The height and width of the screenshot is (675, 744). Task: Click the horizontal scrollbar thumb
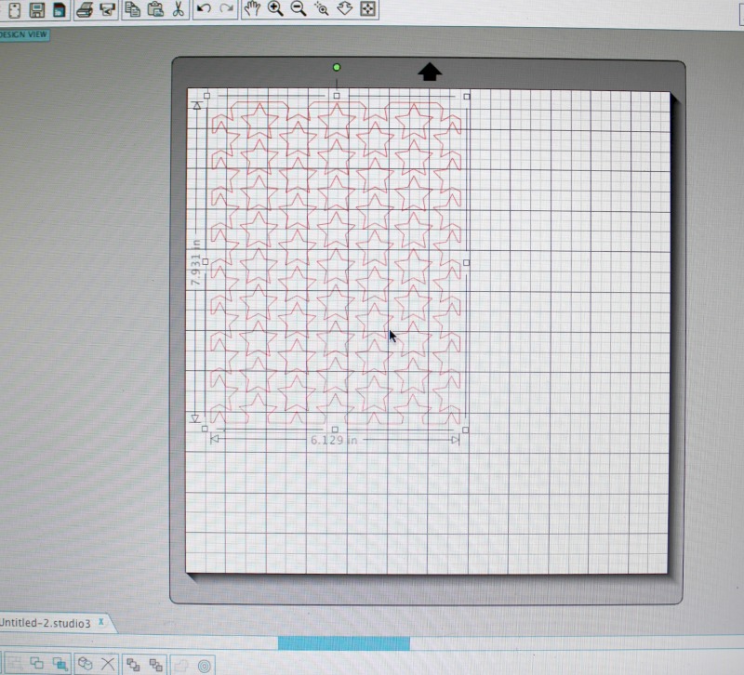(343, 643)
